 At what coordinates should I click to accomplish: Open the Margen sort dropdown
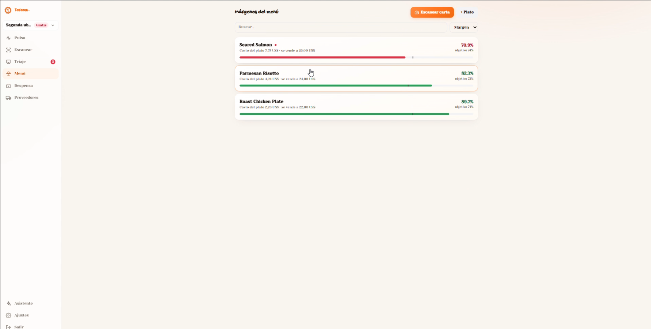(464, 27)
